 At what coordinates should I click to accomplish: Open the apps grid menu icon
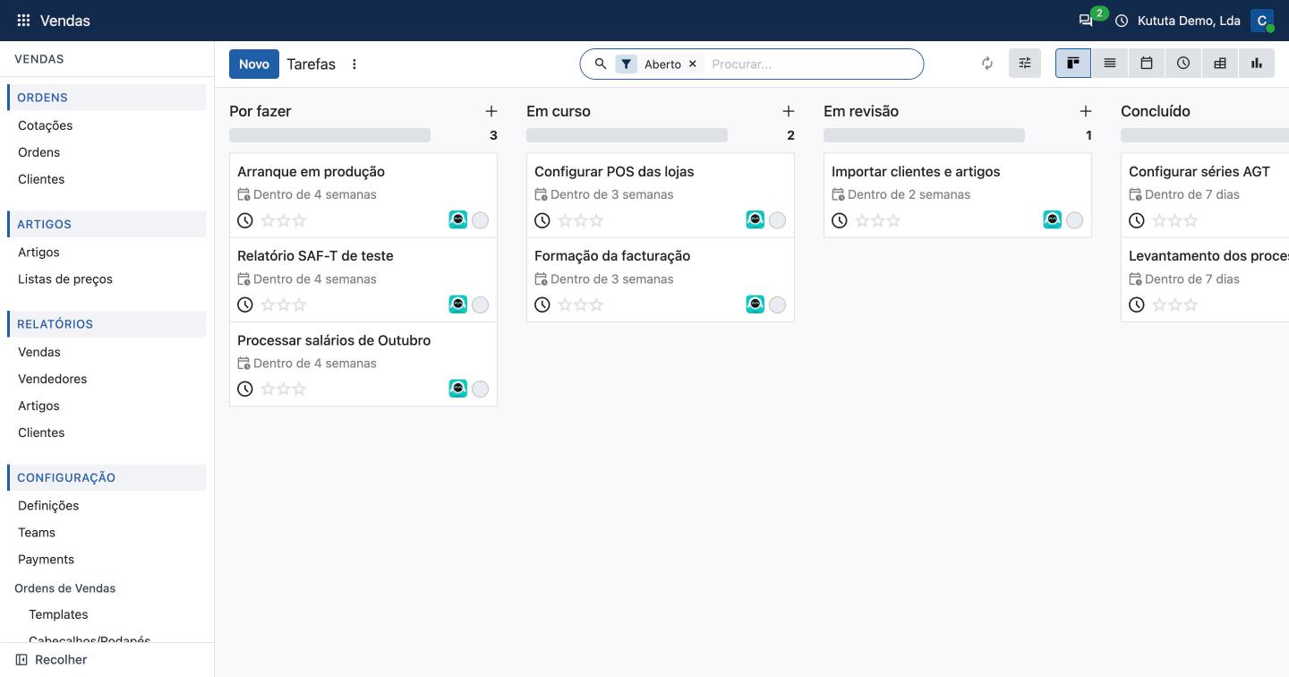point(24,21)
